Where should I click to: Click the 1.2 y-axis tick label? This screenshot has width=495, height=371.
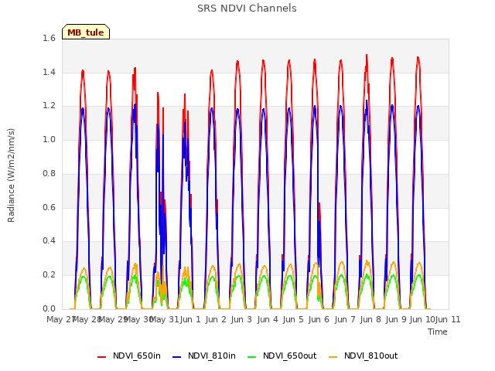[49, 106]
